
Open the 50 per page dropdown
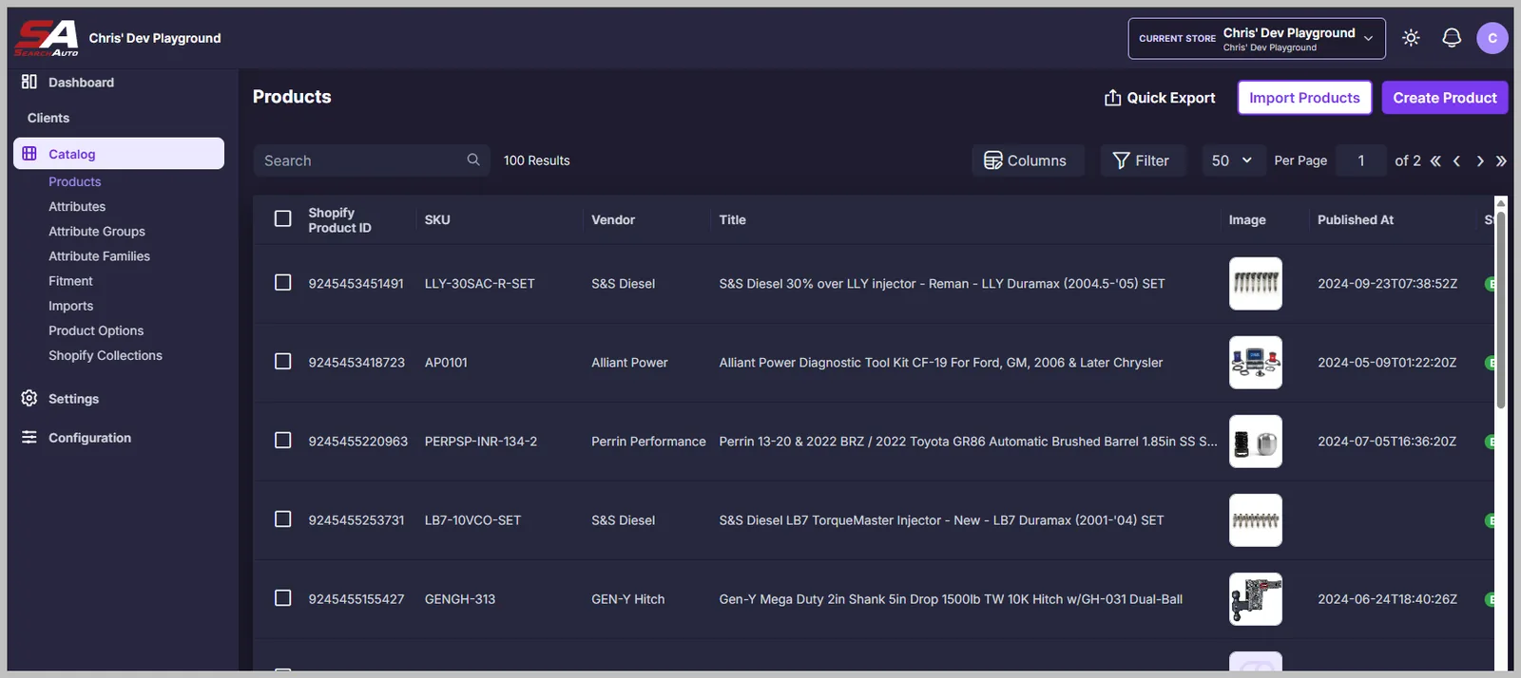(x=1232, y=160)
